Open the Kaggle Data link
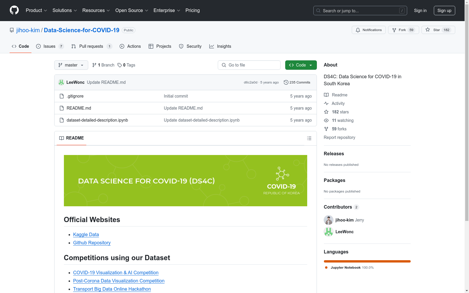Image resolution: width=469 pixels, height=293 pixels. 86,234
